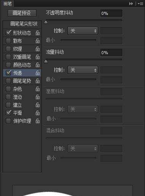145x196 pixels.
Task: Click the 不透明度抖动 slider handle
Action: pos(46,22)
